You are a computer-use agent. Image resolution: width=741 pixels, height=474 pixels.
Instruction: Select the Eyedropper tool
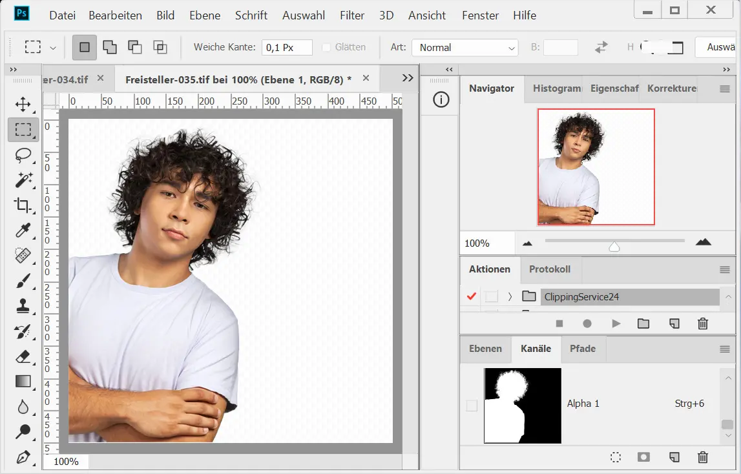tap(23, 231)
